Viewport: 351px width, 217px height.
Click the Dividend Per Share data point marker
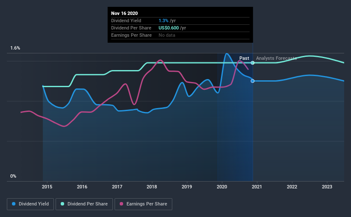click(x=253, y=63)
